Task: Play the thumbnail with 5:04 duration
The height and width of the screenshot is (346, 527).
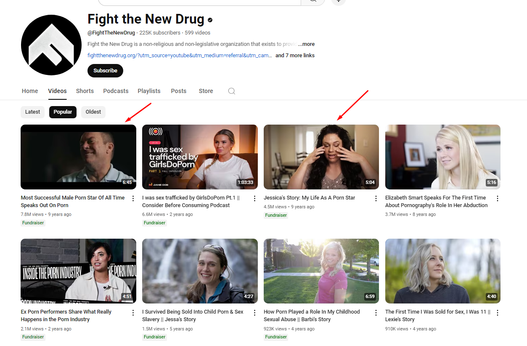Action: point(321,157)
